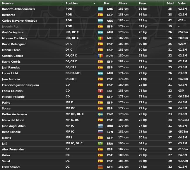Select Nacho's 70 kg weight
Screen dimensions: 190x170
point(143,138)
